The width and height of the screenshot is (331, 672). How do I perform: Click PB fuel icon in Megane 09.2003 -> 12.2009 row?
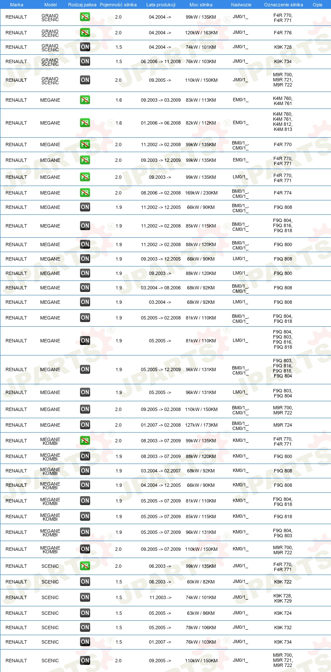(x=85, y=160)
